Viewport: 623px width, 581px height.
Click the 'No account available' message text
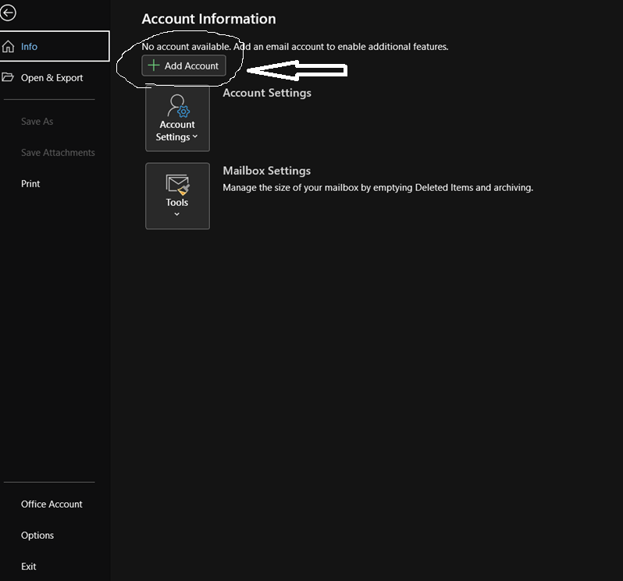295,47
